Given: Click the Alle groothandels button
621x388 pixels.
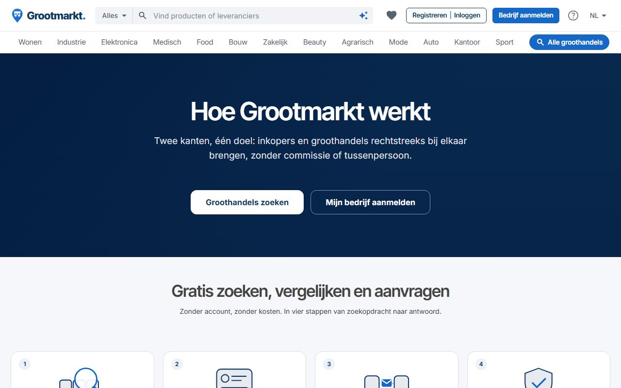Looking at the screenshot, I should pyautogui.click(x=569, y=42).
